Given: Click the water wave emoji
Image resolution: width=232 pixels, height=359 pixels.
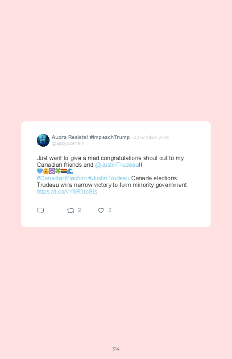Looking at the screenshot, I should click(70, 171).
